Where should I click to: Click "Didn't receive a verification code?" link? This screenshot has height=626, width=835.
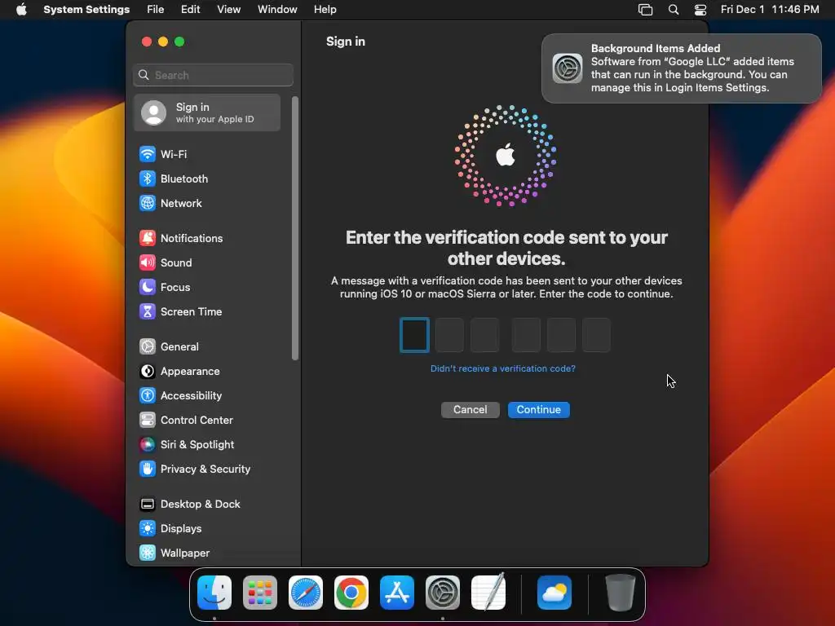[502, 368]
